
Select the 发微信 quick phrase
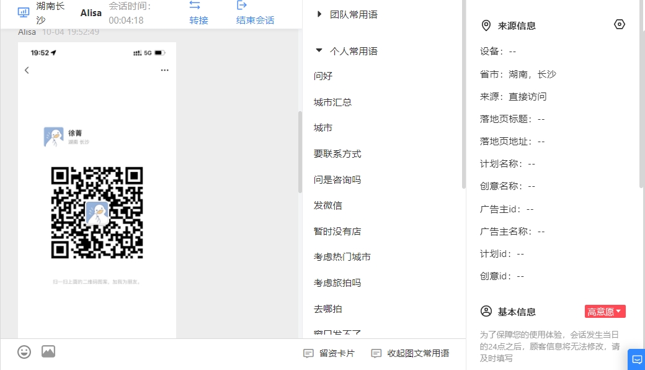click(x=328, y=205)
